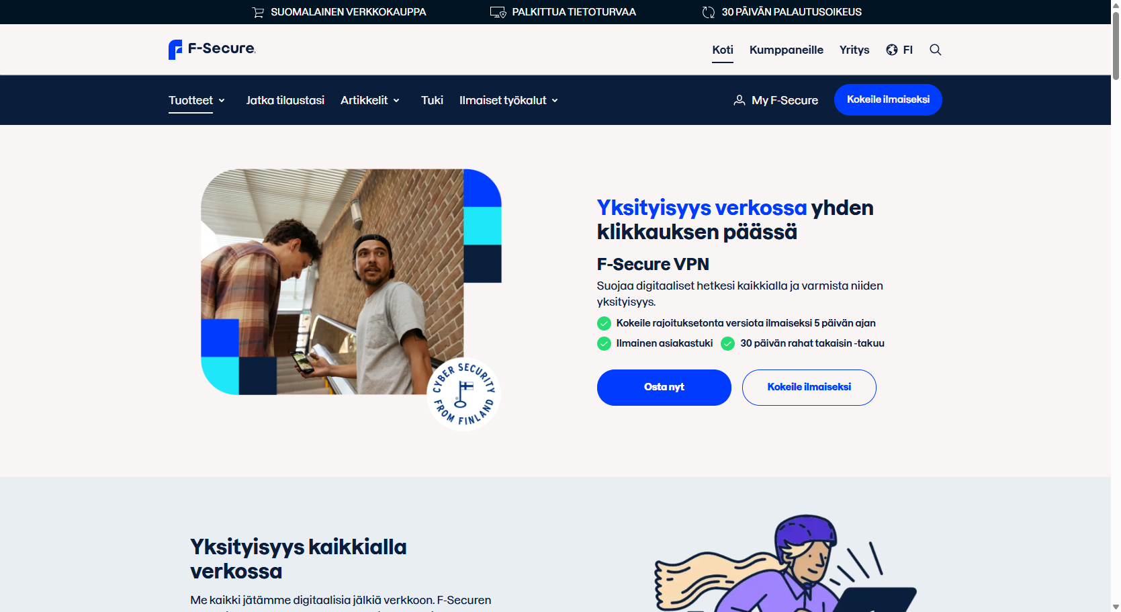Click the shopping cart icon in top banner
Image resolution: width=1121 pixels, height=612 pixels.
pos(258,12)
